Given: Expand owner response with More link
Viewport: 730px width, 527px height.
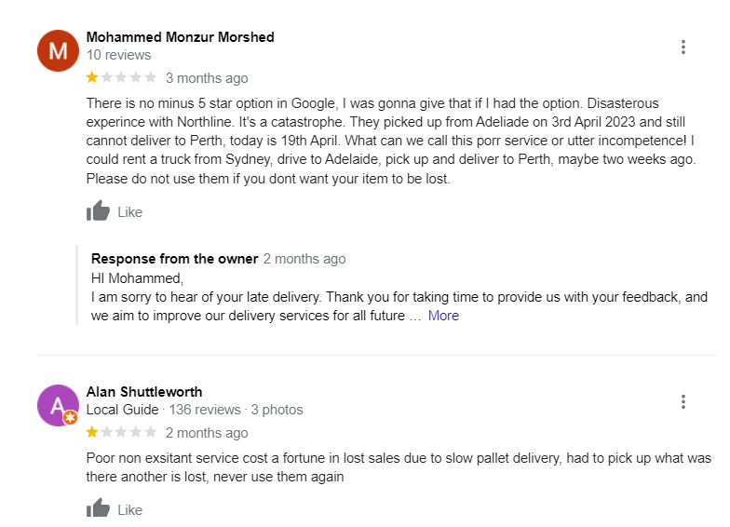Looking at the screenshot, I should point(443,316).
